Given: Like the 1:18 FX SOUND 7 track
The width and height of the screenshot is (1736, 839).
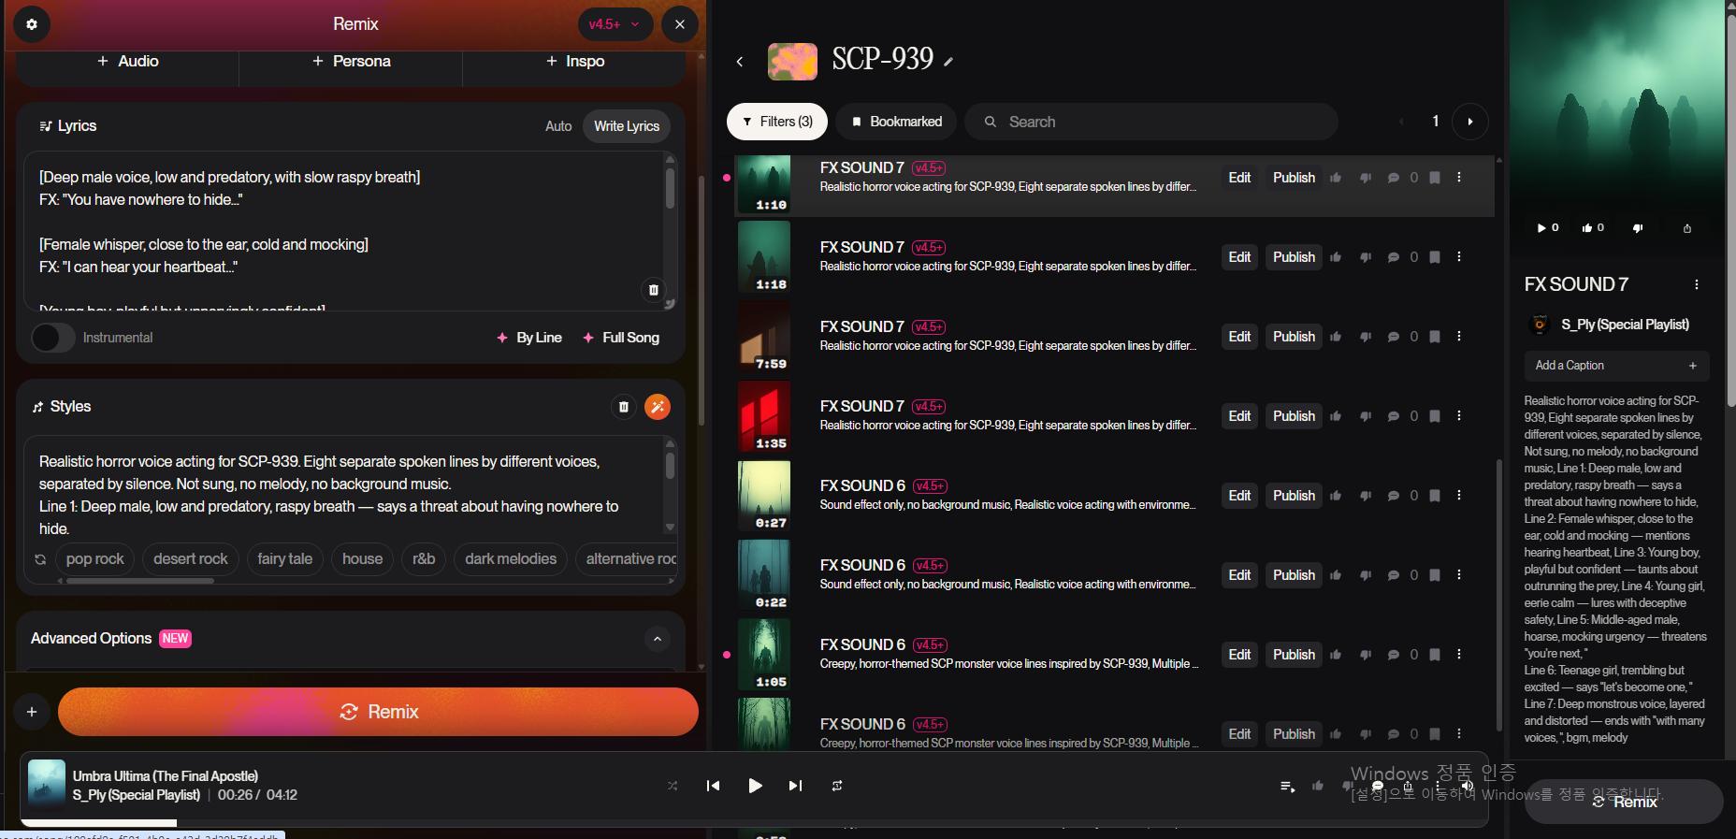Looking at the screenshot, I should click(1336, 257).
